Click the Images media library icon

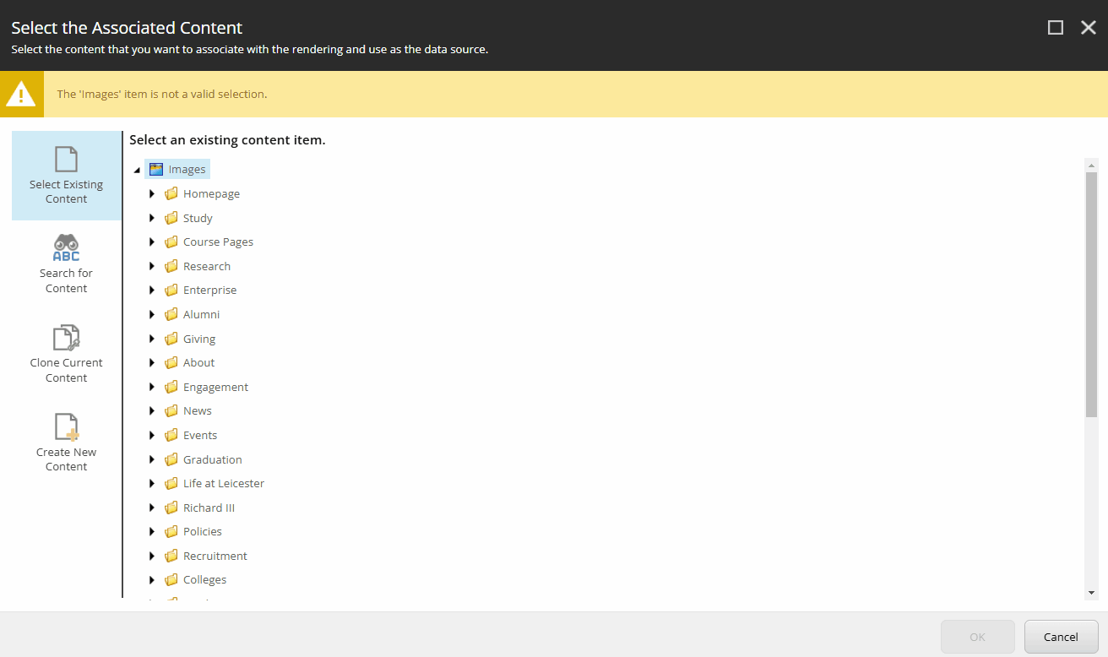point(156,169)
